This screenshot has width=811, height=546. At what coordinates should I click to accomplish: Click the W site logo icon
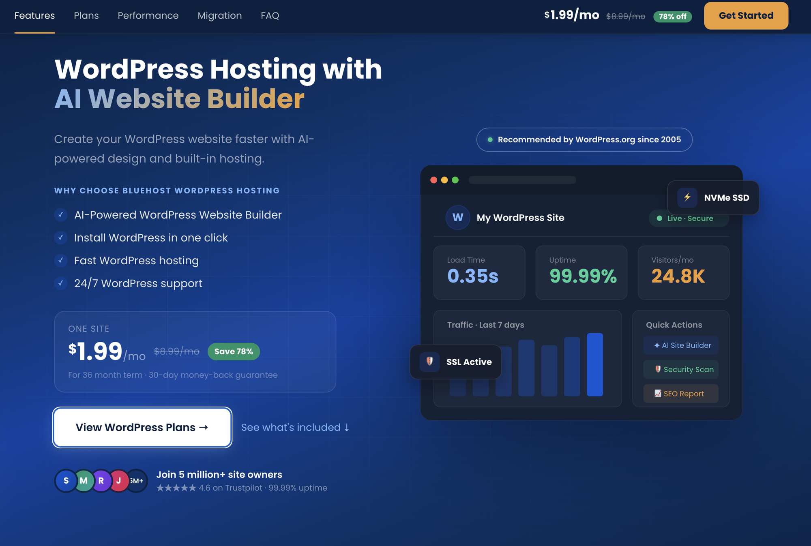tap(457, 218)
